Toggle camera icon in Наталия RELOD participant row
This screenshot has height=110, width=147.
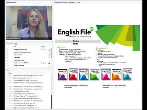point(43,63)
